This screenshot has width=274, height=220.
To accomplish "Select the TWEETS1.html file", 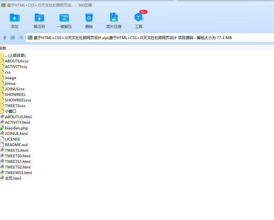I will pos(16,162).
